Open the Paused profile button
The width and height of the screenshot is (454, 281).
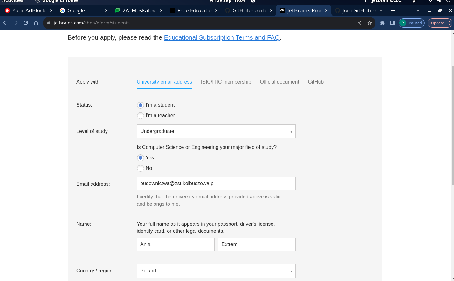click(x=412, y=23)
